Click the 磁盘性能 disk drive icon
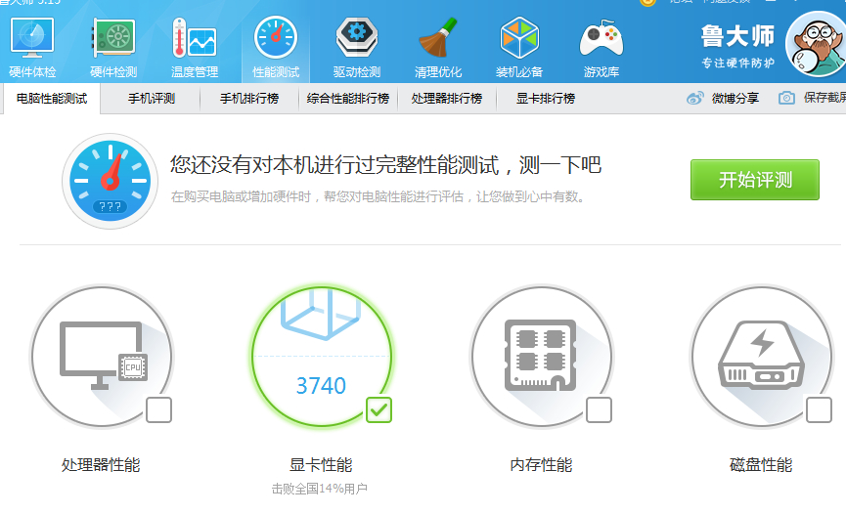Image resolution: width=846 pixels, height=514 pixels. tap(761, 356)
